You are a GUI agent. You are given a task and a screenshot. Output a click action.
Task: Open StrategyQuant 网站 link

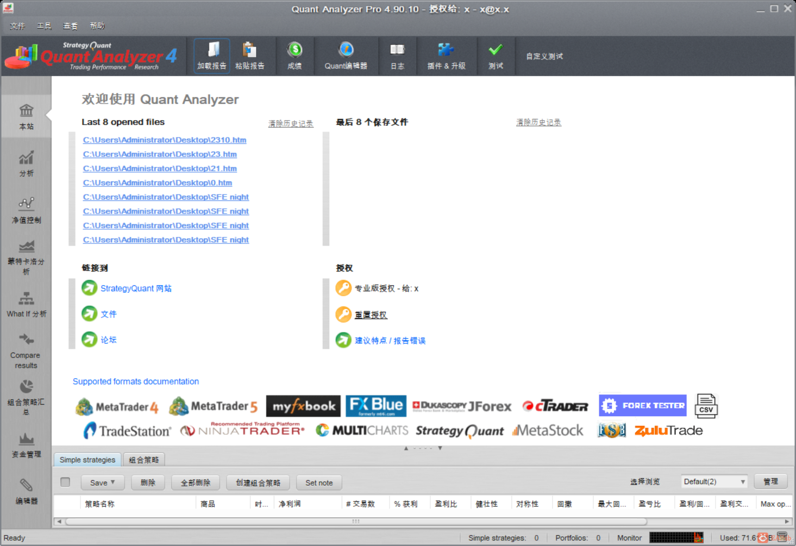tap(136, 288)
